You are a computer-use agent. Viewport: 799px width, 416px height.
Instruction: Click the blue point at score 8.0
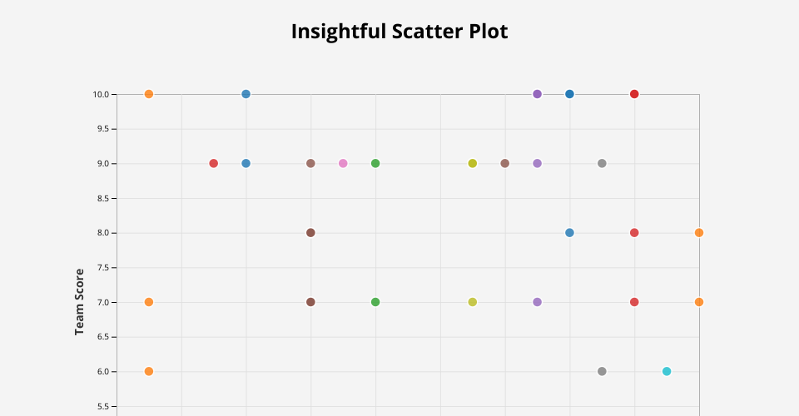[569, 233]
